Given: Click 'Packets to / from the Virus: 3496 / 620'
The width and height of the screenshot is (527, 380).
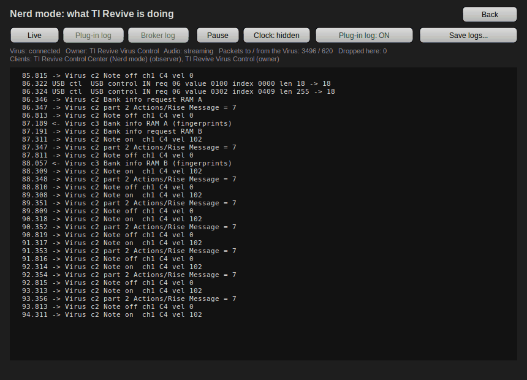Looking at the screenshot, I should point(276,51).
